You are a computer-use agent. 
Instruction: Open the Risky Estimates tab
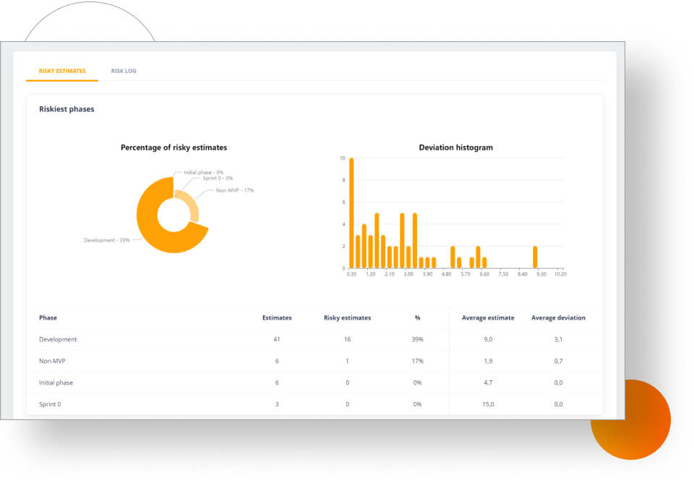tap(62, 71)
